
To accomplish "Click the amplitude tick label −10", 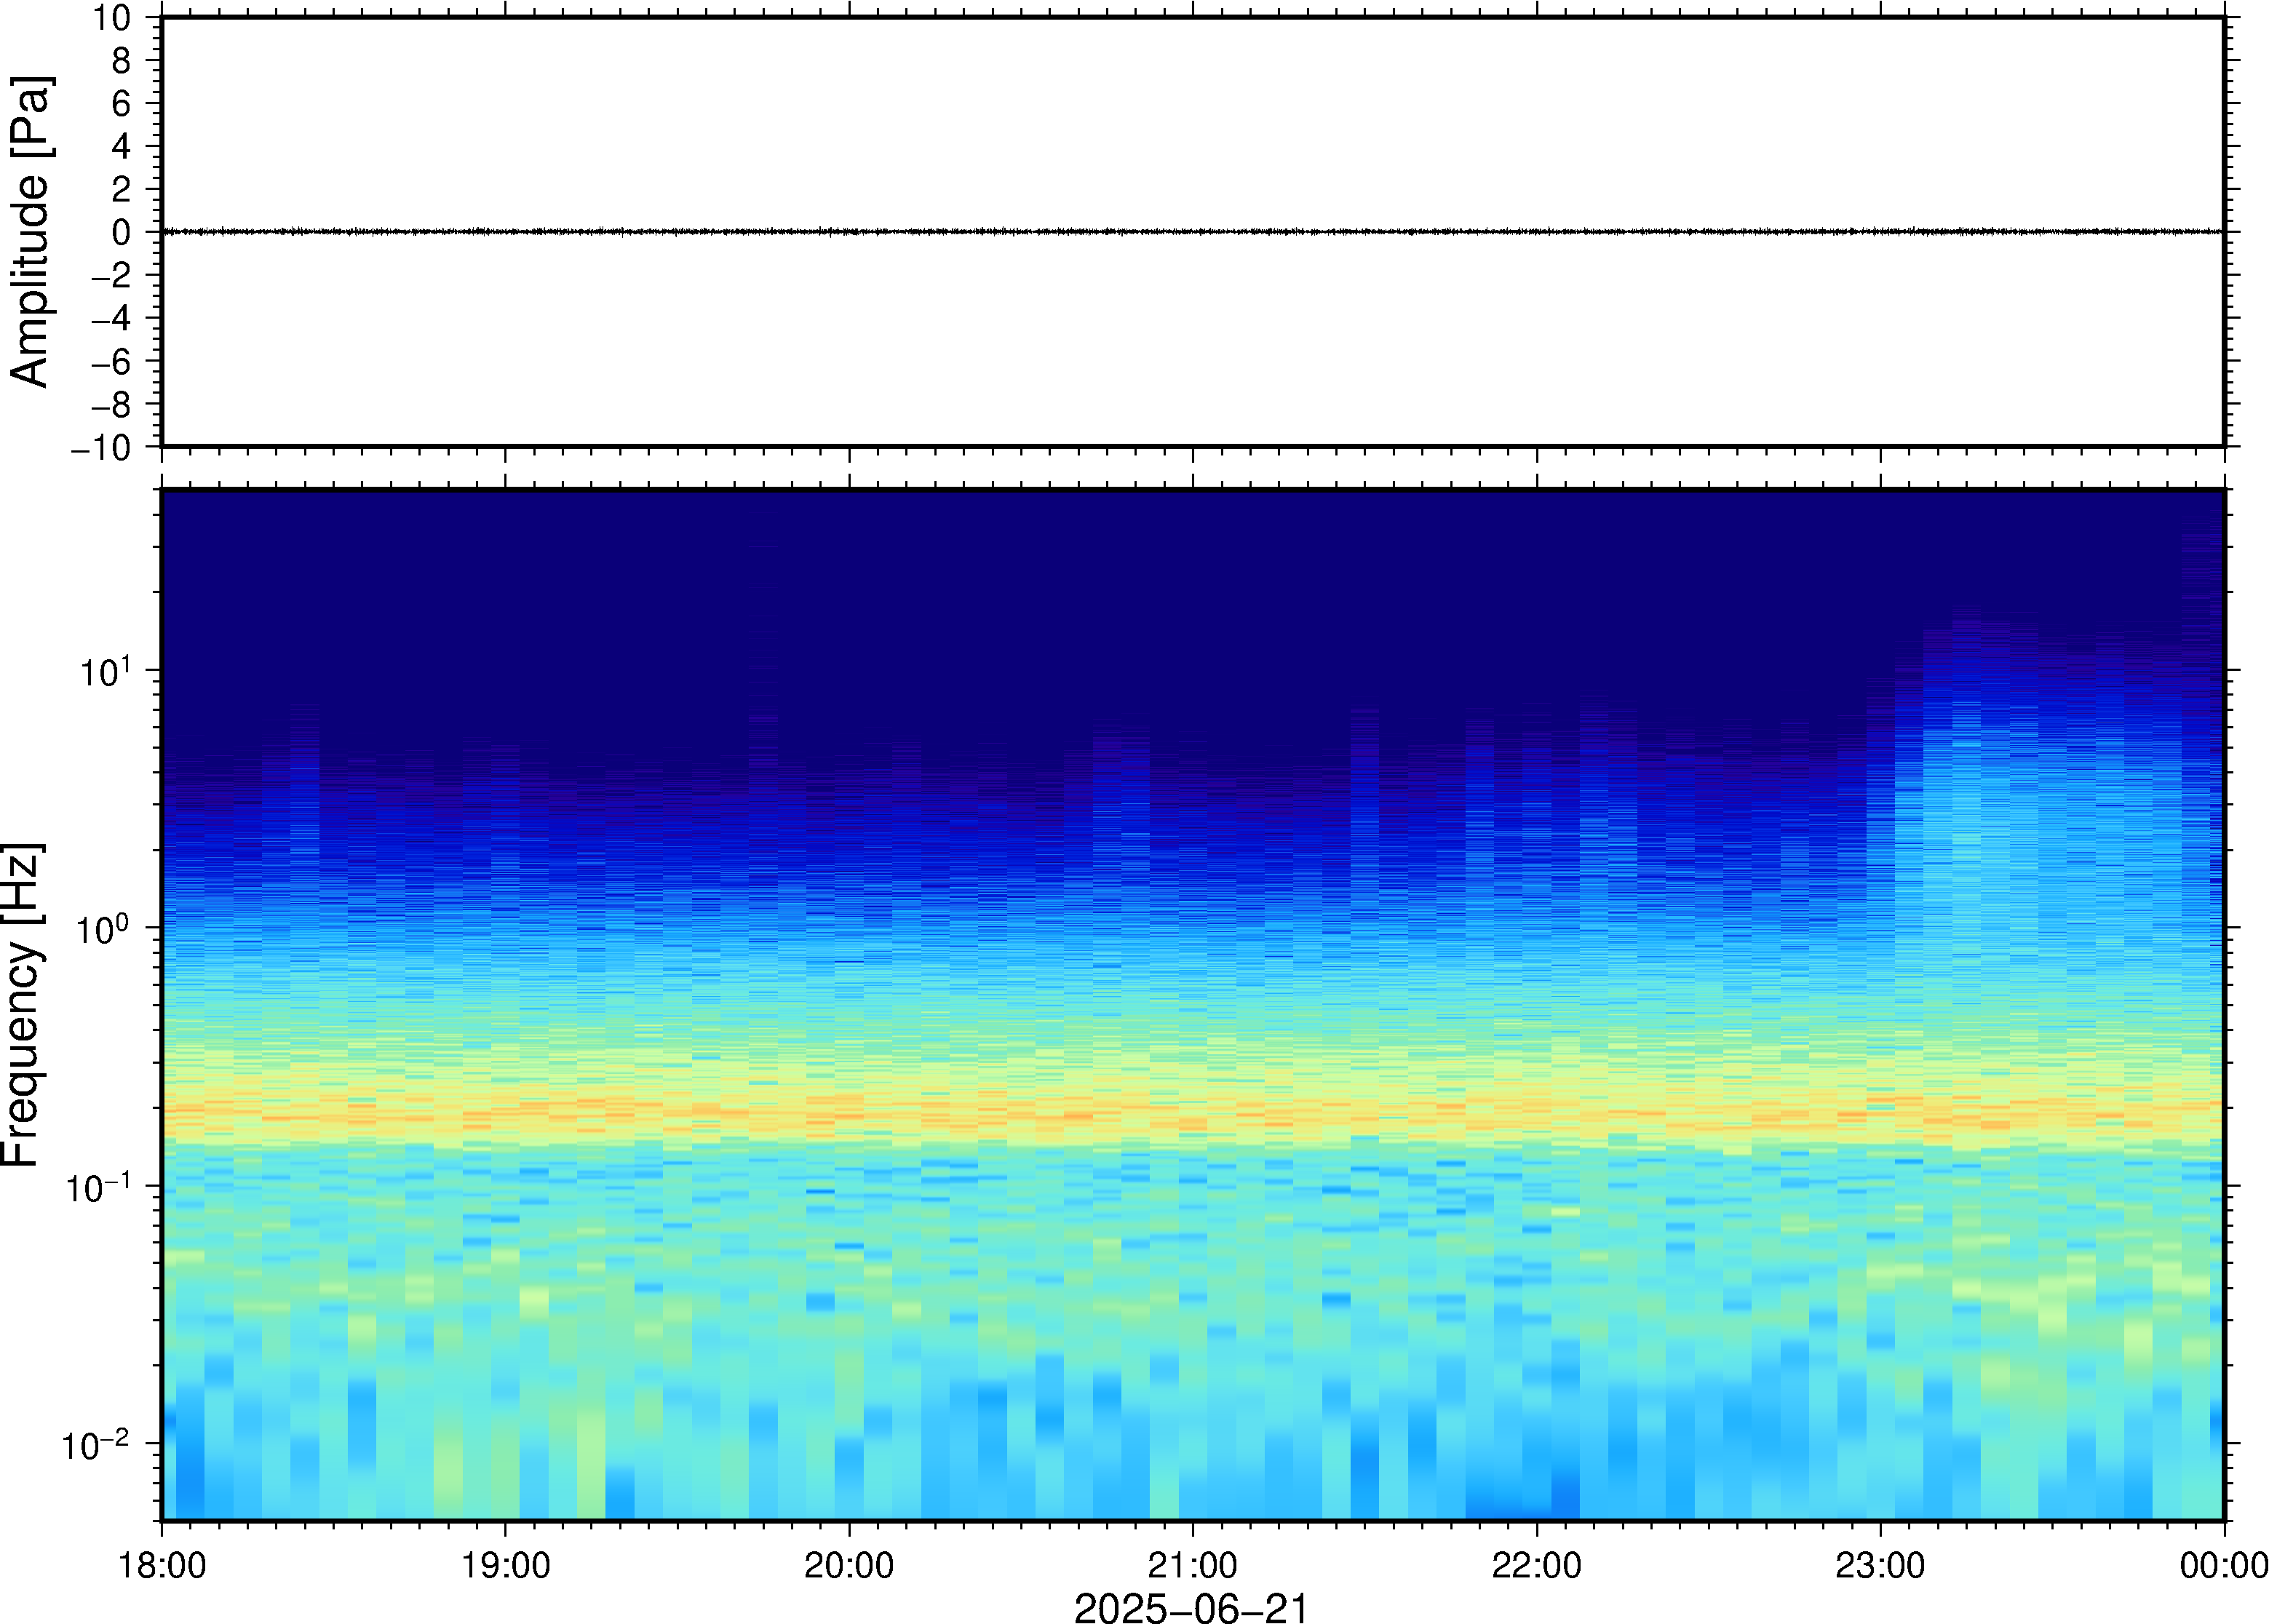I will click(x=101, y=447).
